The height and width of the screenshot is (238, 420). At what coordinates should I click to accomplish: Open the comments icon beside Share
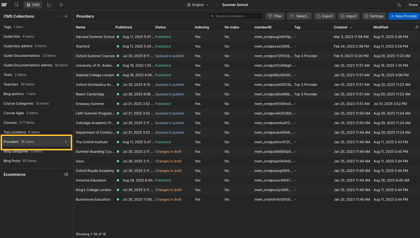399,5
